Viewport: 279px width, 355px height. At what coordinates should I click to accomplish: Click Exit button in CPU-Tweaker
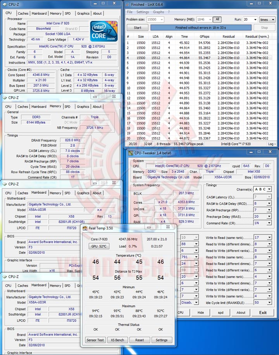(x=263, y=312)
